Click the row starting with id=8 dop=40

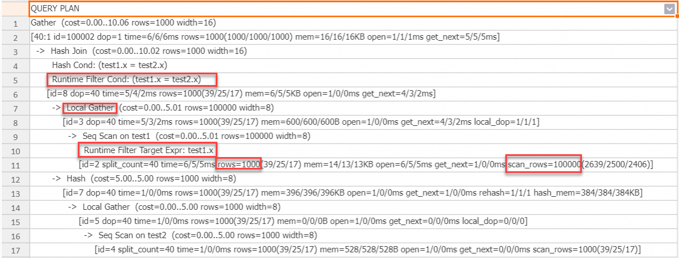(x=352, y=94)
